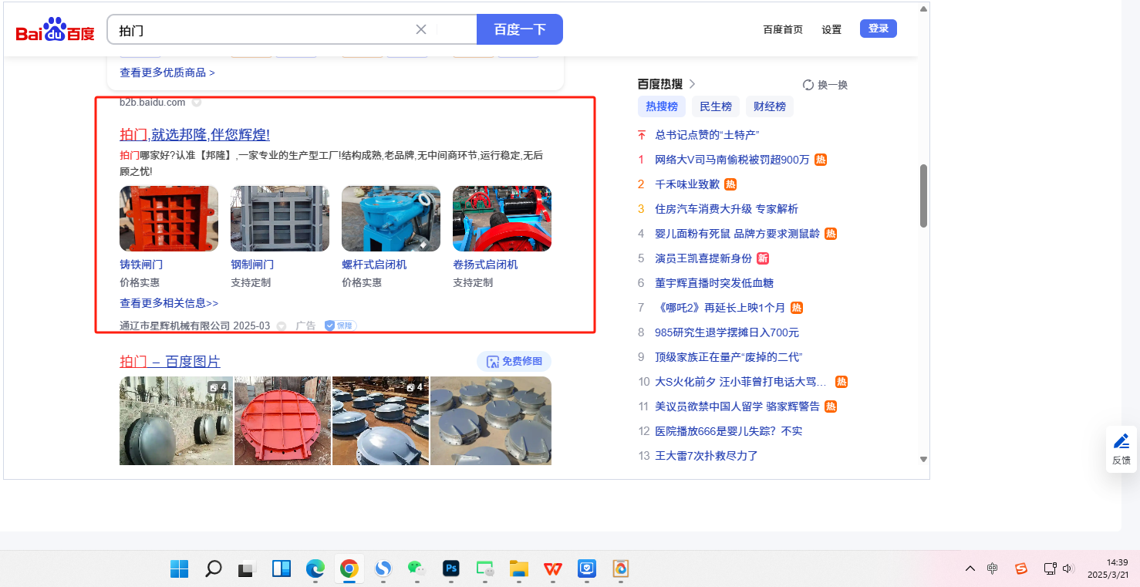
Task: Open the orange clipboard app on taskbar
Action: (621, 569)
